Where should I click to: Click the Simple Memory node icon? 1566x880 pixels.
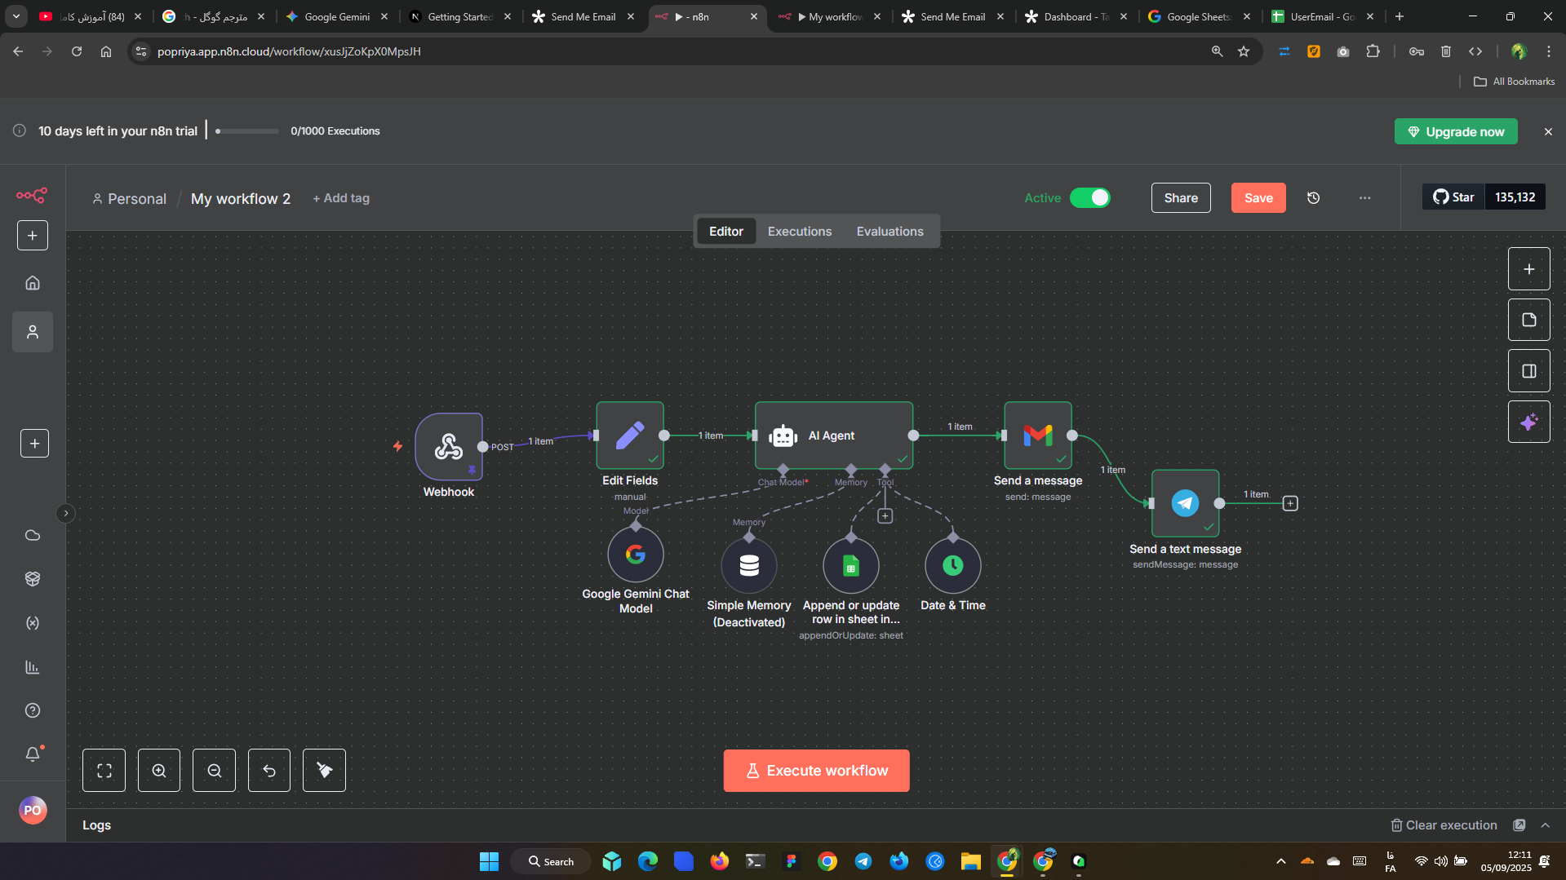(x=748, y=565)
